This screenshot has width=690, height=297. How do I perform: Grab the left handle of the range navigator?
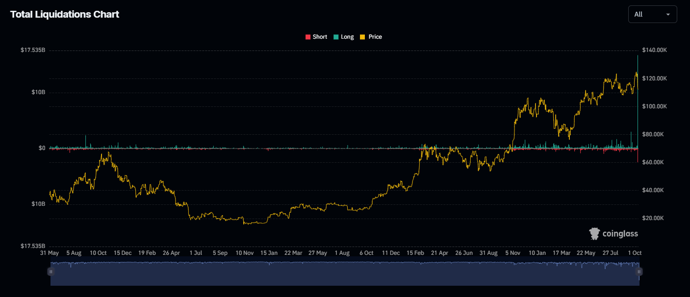pos(51,272)
